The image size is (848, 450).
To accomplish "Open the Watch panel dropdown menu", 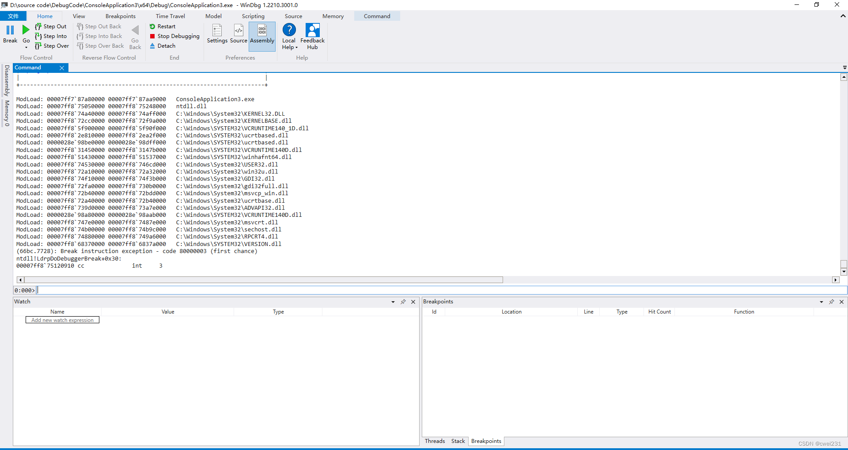I will (x=392, y=302).
